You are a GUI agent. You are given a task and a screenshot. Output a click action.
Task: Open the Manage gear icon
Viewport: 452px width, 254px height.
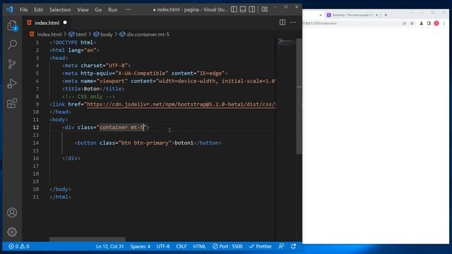click(12, 232)
